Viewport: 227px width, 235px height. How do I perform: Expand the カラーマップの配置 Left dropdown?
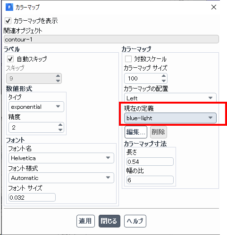[x=170, y=98]
